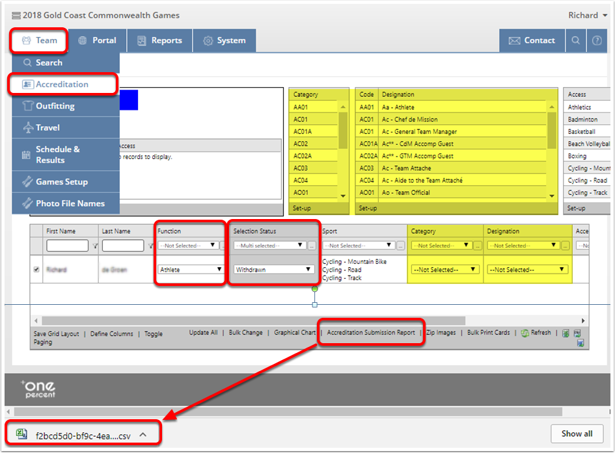Click the Show all downloads button
The image size is (615, 453).
coord(577,434)
